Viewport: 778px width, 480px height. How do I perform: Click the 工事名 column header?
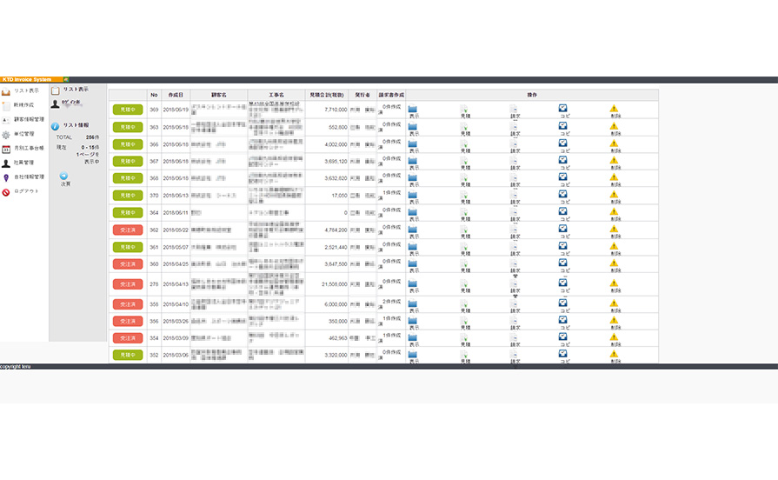[x=276, y=95]
